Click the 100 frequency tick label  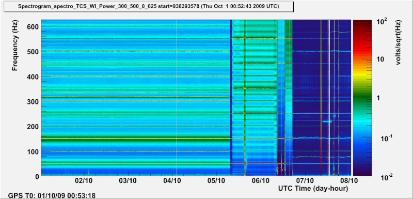click(x=33, y=151)
